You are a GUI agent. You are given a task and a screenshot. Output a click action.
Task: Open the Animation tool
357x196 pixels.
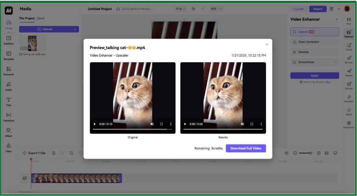tap(349, 99)
